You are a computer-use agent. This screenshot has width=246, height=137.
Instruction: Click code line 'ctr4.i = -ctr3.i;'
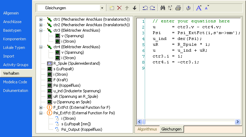(x=176, y=62)
